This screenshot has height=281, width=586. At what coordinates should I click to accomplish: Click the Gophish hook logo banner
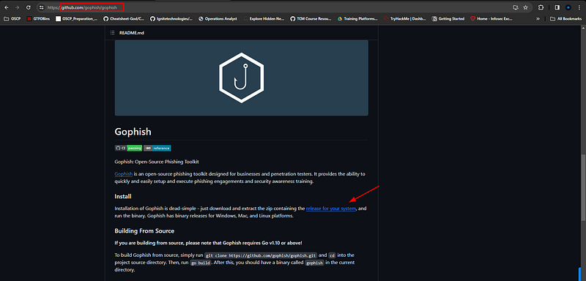pyautogui.click(x=242, y=78)
